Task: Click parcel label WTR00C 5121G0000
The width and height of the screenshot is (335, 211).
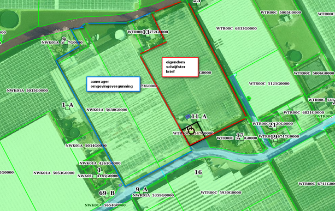Action: click(x=269, y=83)
